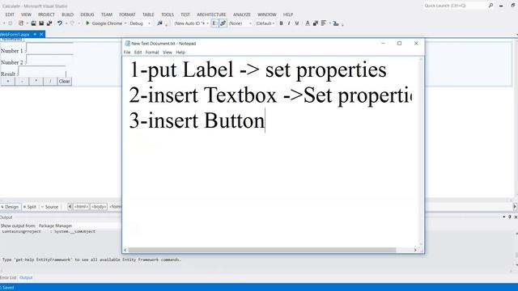
Task: Click the New Project icon in toolbar
Action: 21,23
